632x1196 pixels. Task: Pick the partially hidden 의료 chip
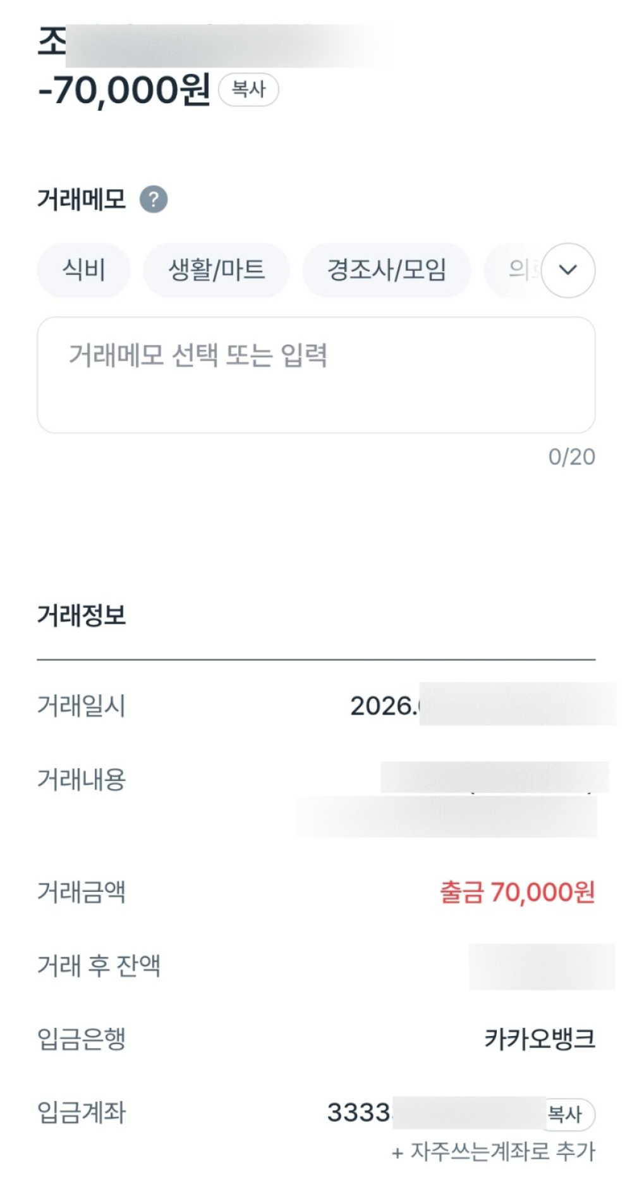(513, 270)
